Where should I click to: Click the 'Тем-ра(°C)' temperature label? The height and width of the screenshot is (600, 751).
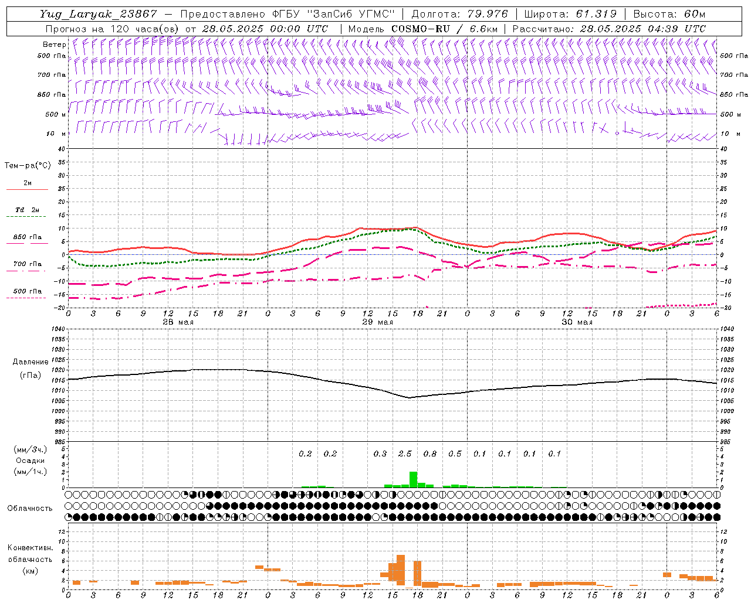28,166
